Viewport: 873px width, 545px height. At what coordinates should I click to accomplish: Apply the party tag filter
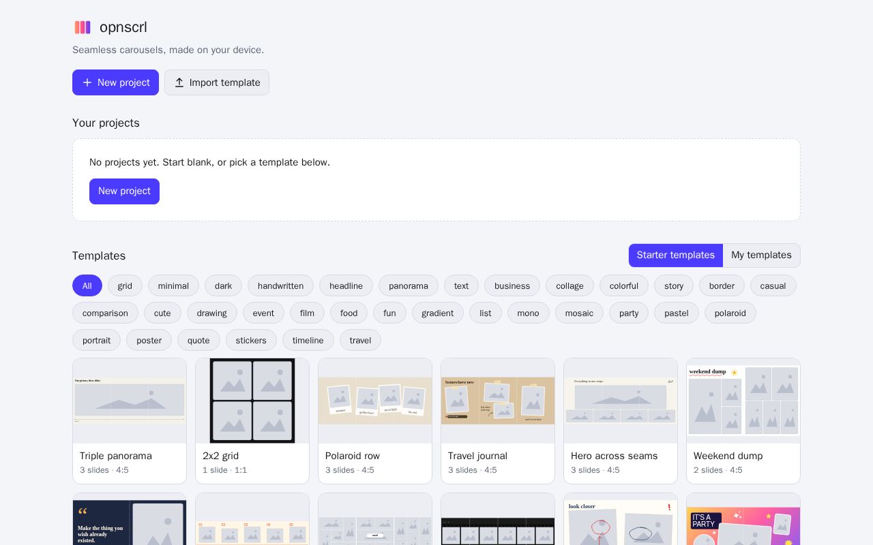(629, 313)
